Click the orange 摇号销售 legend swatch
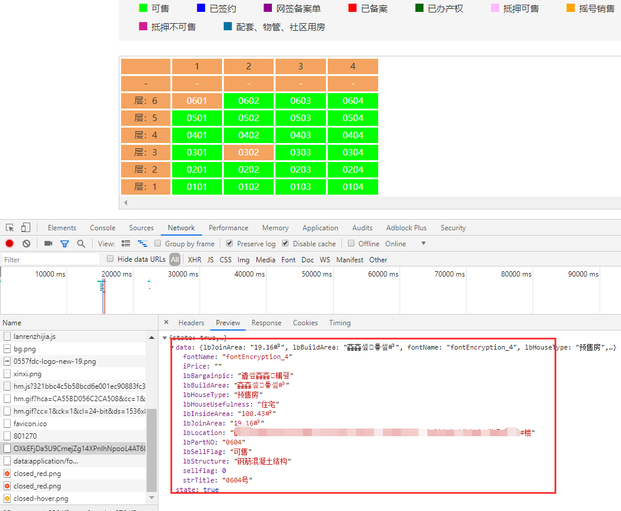This screenshot has height=511, width=621. click(571, 8)
